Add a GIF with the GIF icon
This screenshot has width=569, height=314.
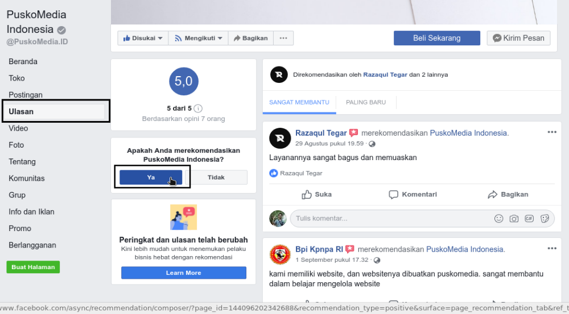click(x=529, y=219)
